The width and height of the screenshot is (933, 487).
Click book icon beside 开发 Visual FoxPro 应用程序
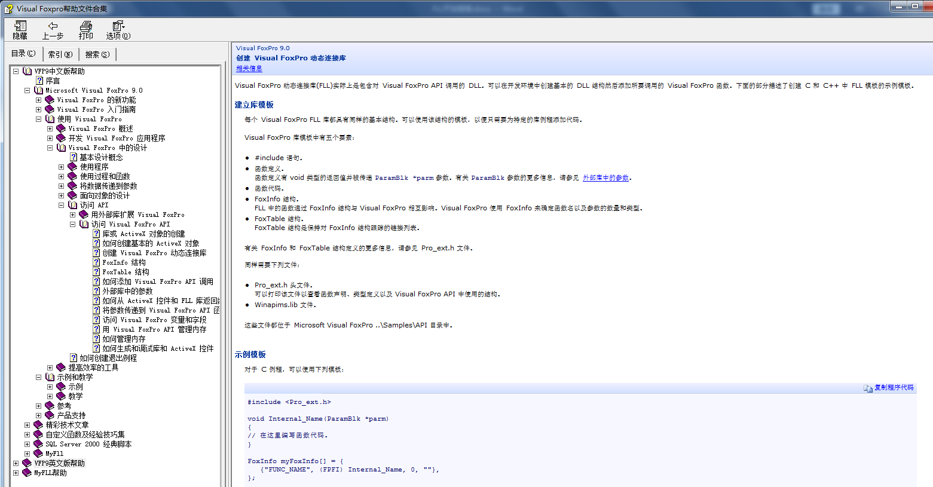pyautogui.click(x=61, y=138)
